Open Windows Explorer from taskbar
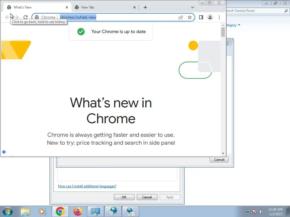Screen dimensions: 290x217 (x=25, y=211)
